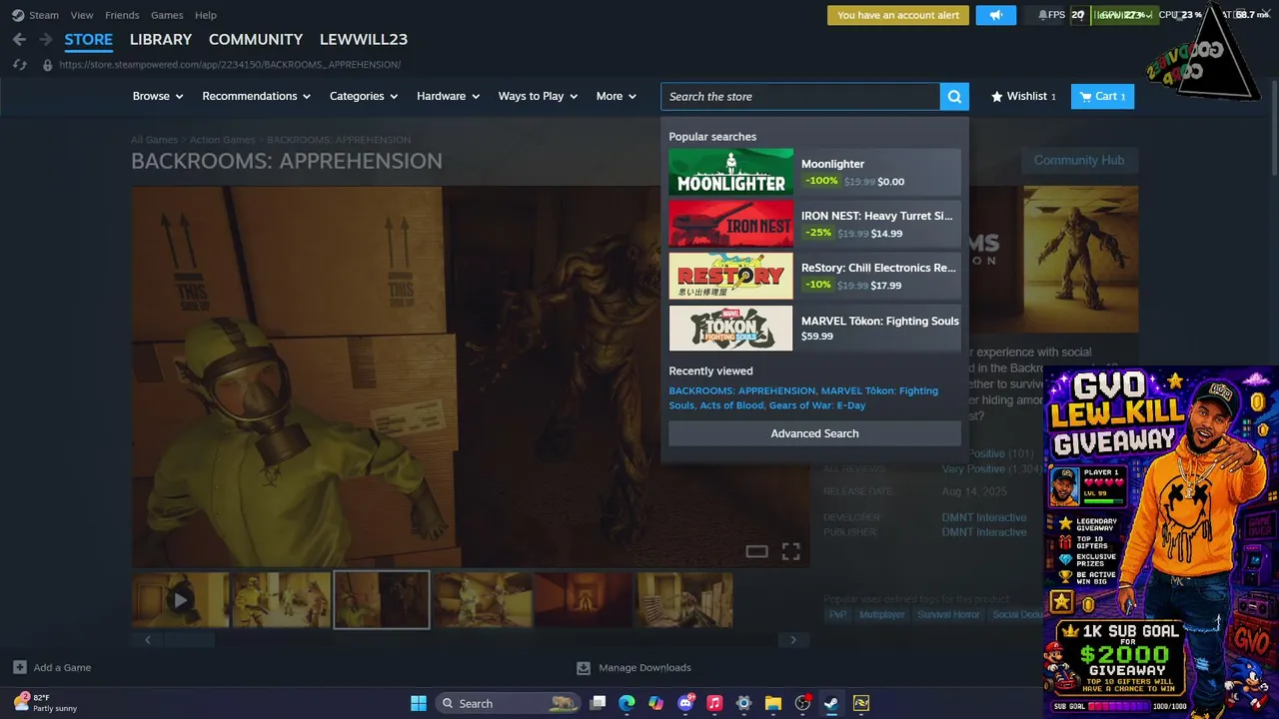Viewport: 1279px width, 719px height.
Task: Expand the Recommendations dropdown
Action: (x=256, y=96)
